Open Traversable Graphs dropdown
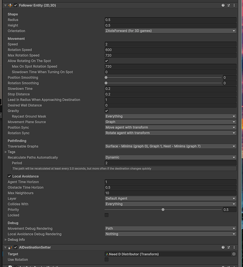This screenshot has height=267, width=243. click(171, 146)
